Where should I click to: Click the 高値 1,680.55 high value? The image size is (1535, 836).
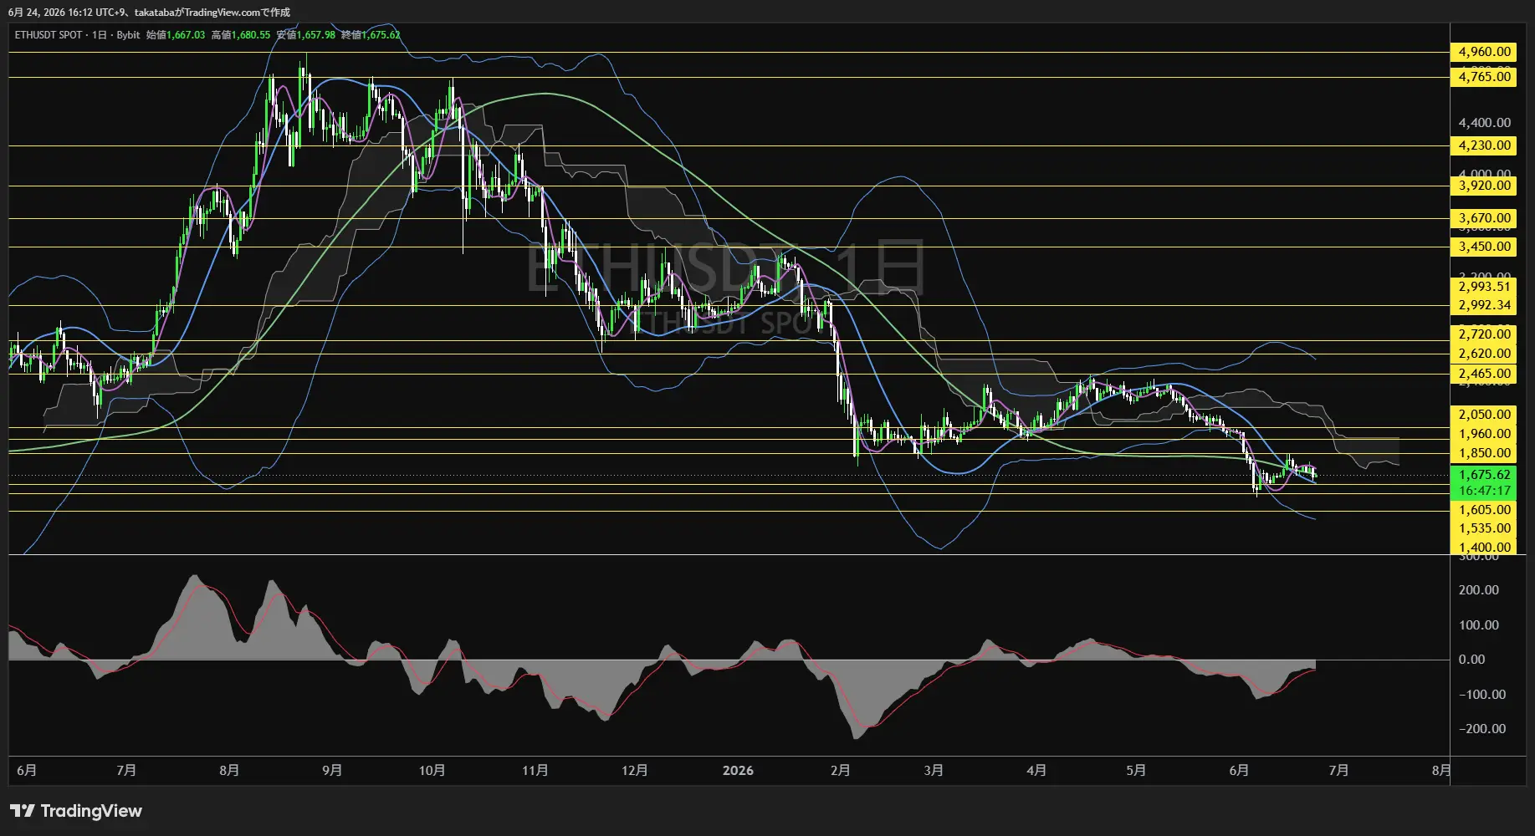point(241,35)
